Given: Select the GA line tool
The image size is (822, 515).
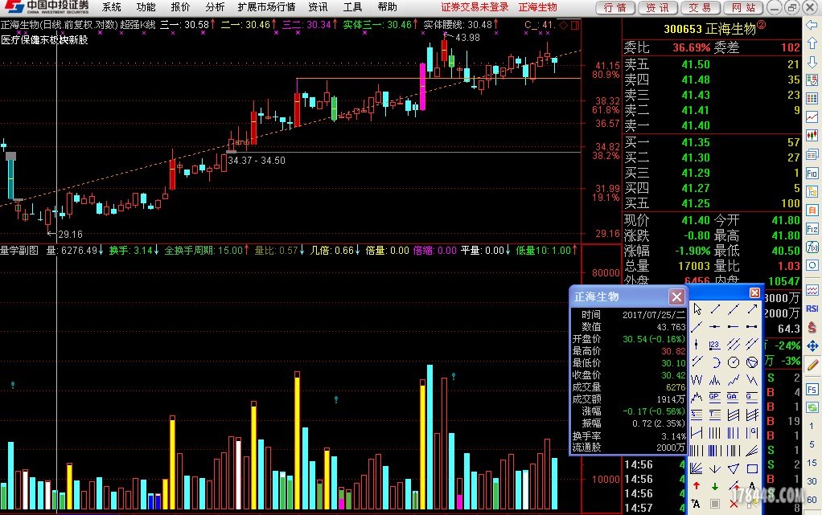Looking at the screenshot, I should 733,397.
